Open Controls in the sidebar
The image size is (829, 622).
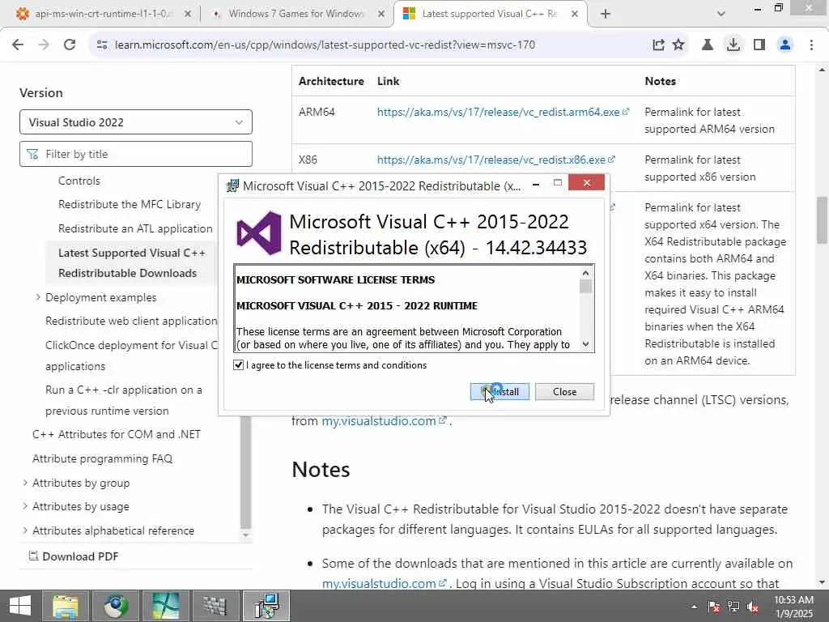[x=79, y=181]
